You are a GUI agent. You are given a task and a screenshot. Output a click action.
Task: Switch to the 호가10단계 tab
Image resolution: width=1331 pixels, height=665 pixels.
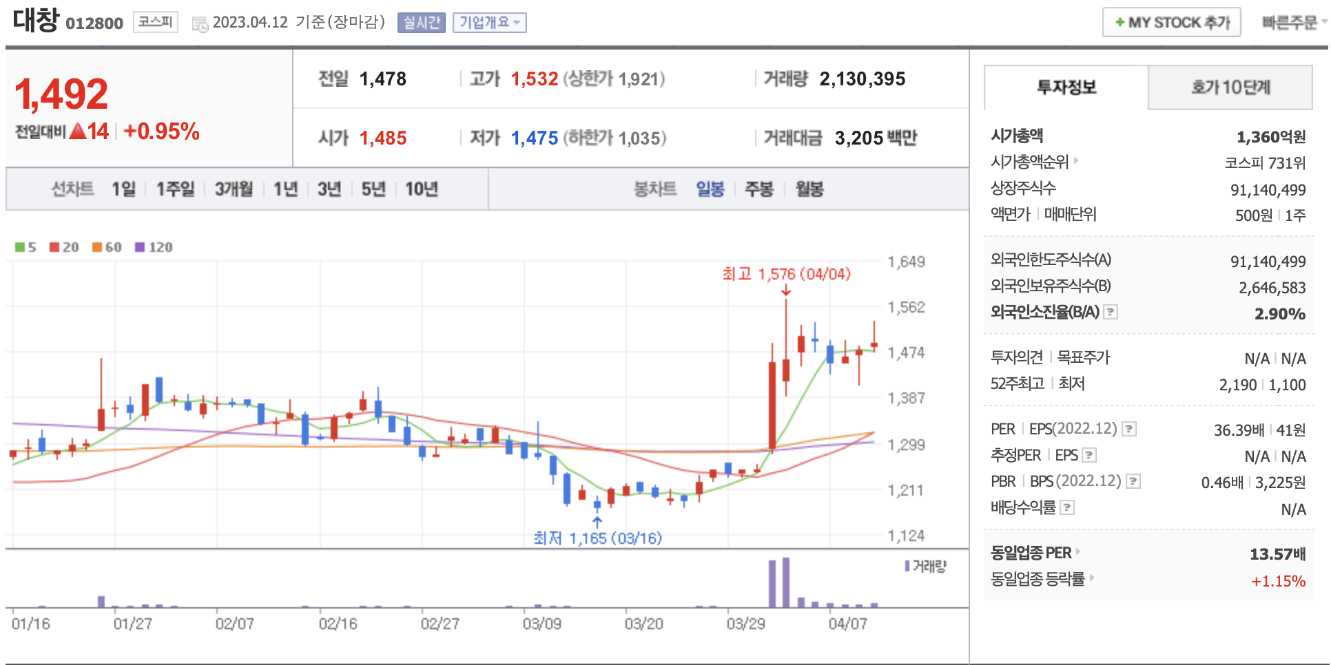1230,87
